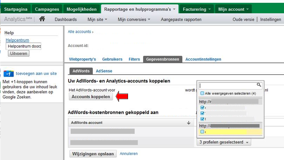Switch to the AdSense tab

click(x=104, y=71)
